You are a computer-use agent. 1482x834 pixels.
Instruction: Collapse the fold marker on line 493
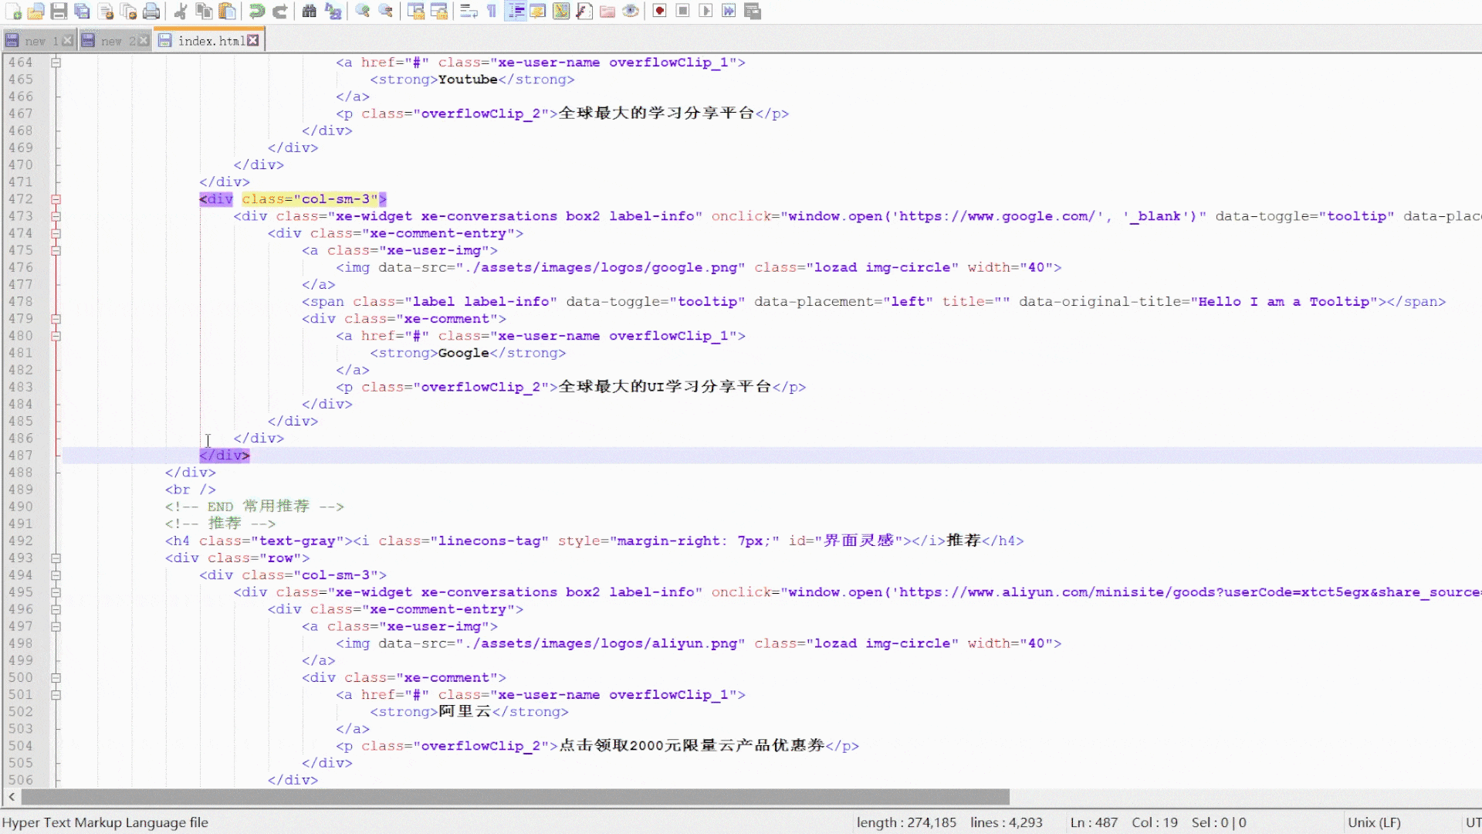tap(56, 558)
